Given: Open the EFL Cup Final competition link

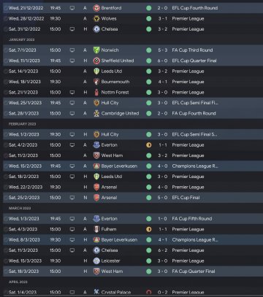Looking at the screenshot, I should (x=186, y=198).
